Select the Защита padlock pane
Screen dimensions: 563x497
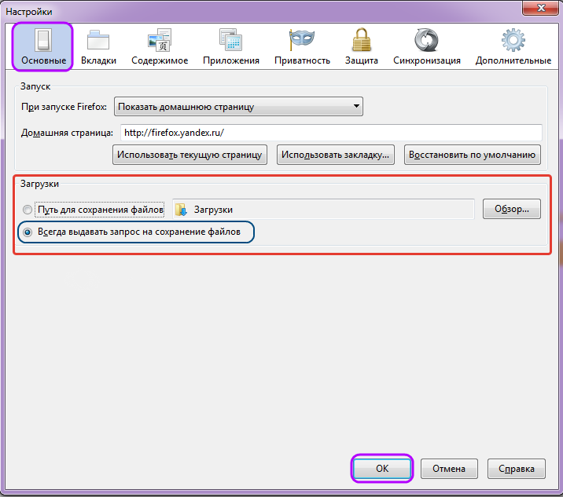coord(361,47)
